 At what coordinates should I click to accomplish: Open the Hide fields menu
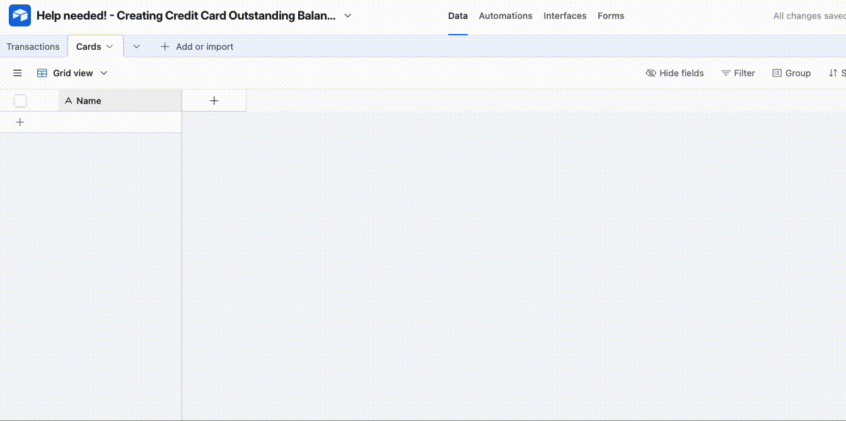[x=675, y=73]
